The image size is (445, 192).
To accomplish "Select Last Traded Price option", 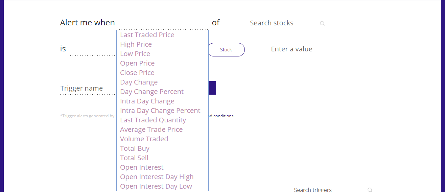I will 147,35.
